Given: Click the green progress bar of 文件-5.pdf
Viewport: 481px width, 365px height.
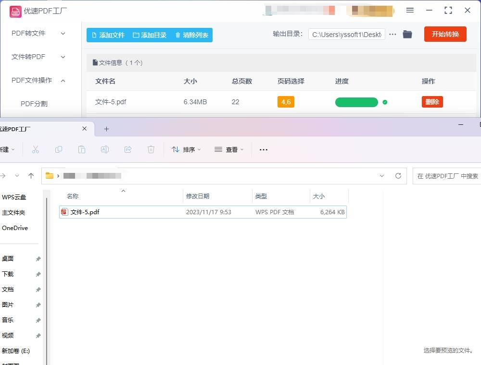Looking at the screenshot, I should click(356, 102).
